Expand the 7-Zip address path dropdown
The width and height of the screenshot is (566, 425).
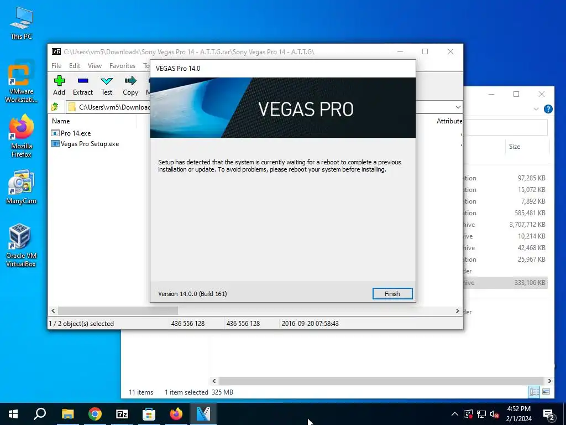pos(458,107)
